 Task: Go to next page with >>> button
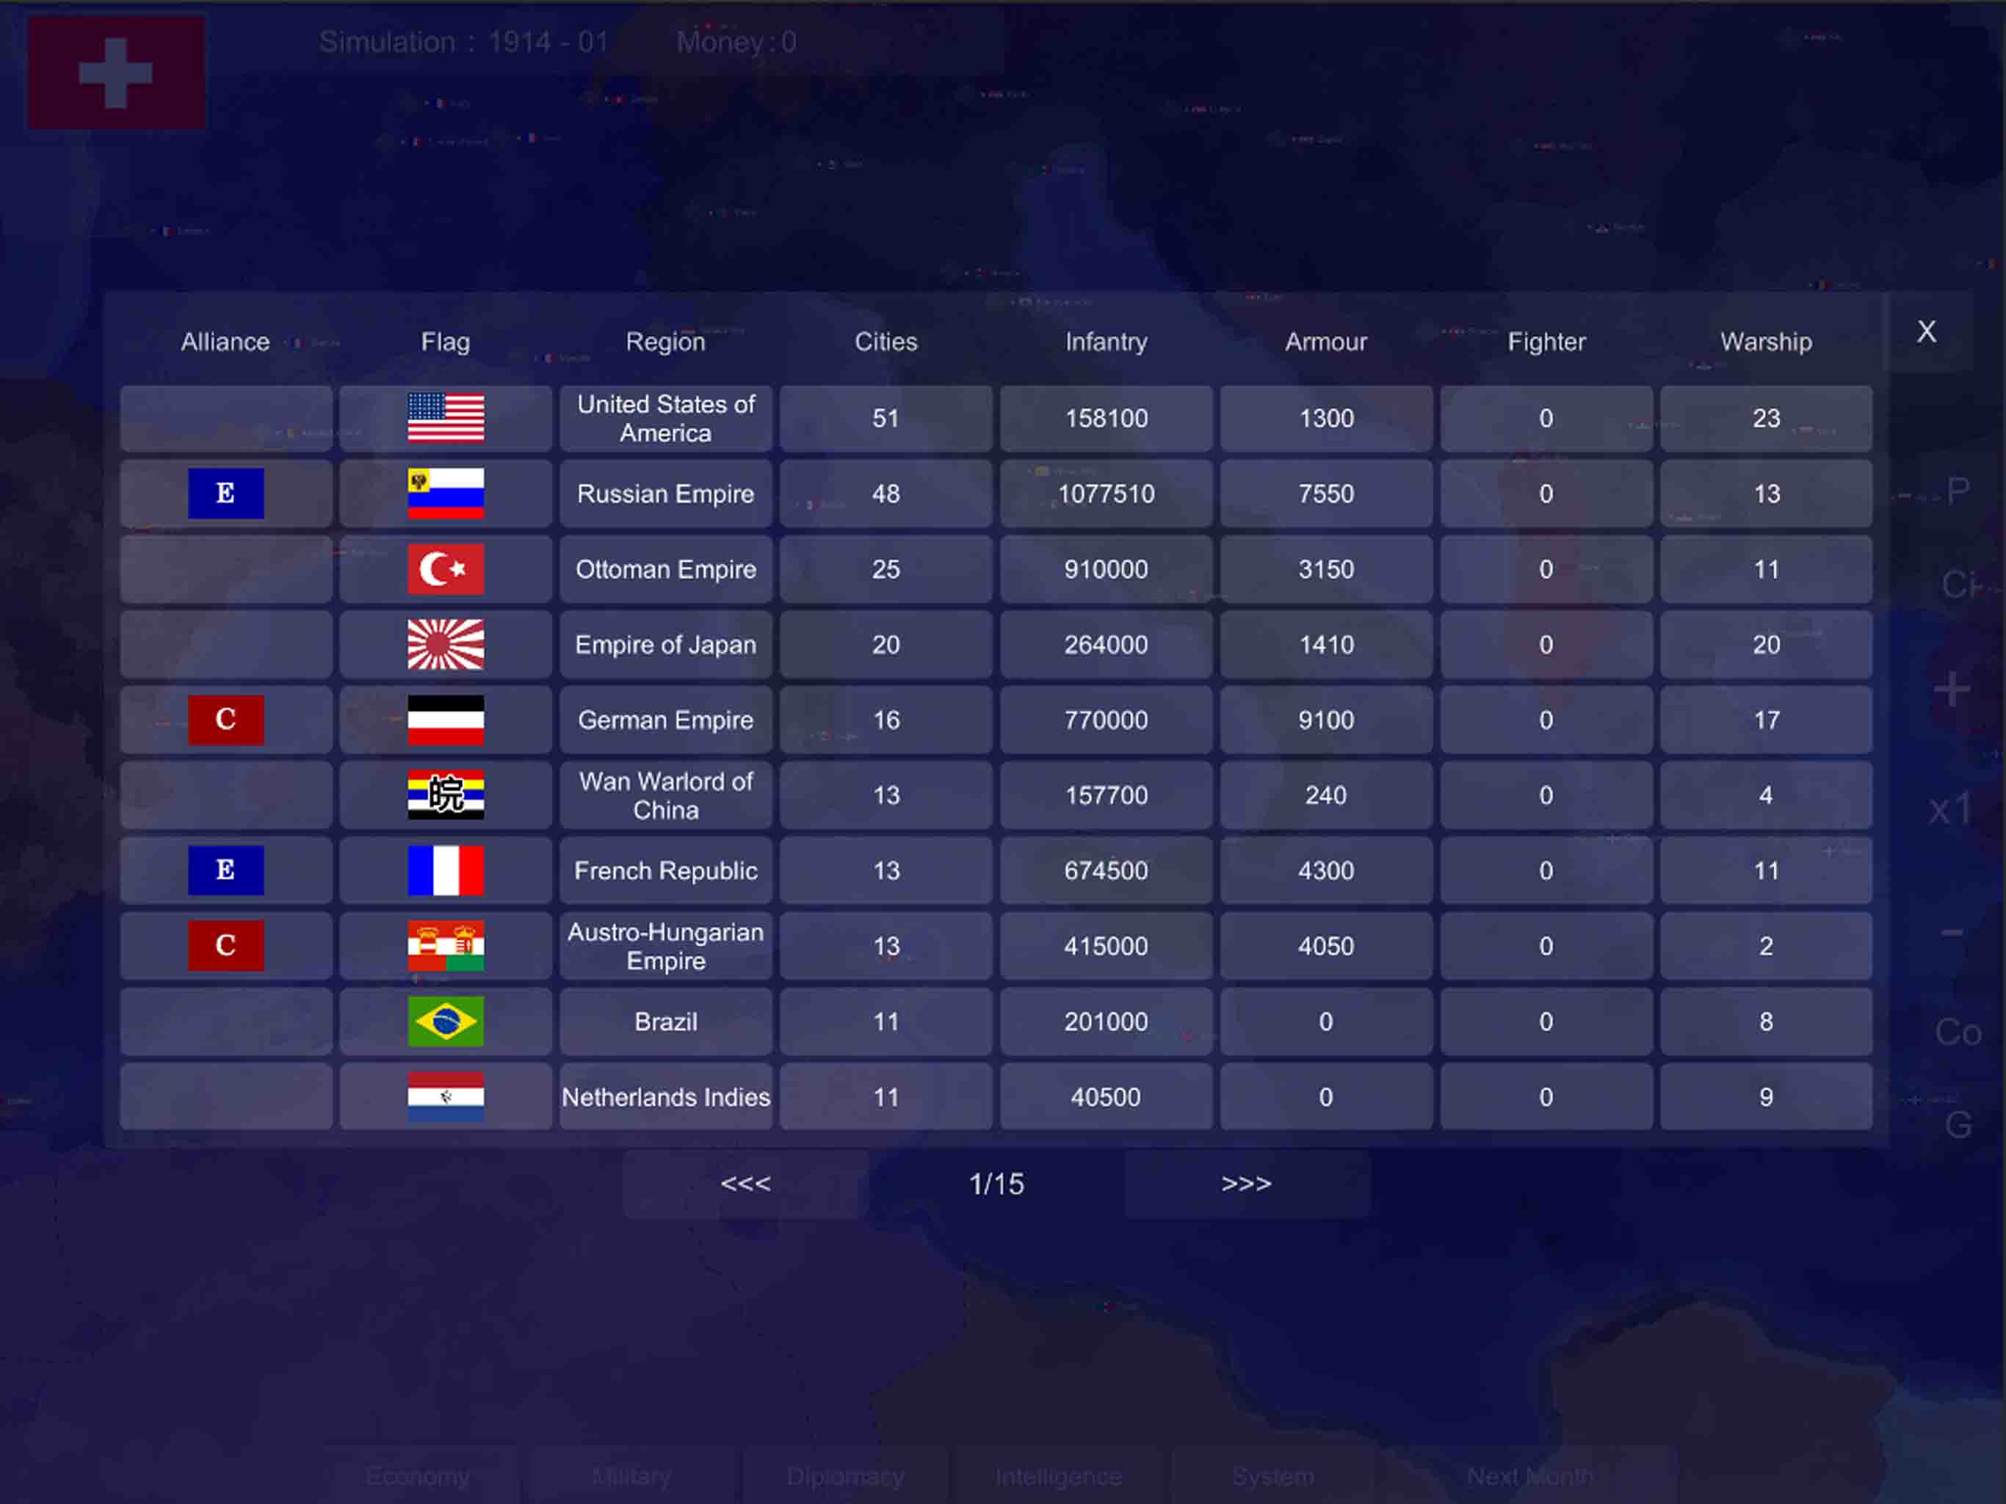pyautogui.click(x=1246, y=1184)
